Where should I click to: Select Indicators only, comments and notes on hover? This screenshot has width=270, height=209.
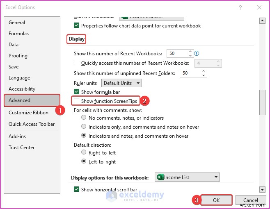click(84, 127)
